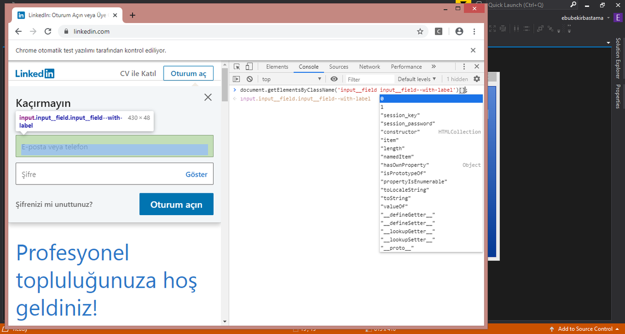Show the password using Göster
The height and width of the screenshot is (334, 625).
click(x=196, y=174)
